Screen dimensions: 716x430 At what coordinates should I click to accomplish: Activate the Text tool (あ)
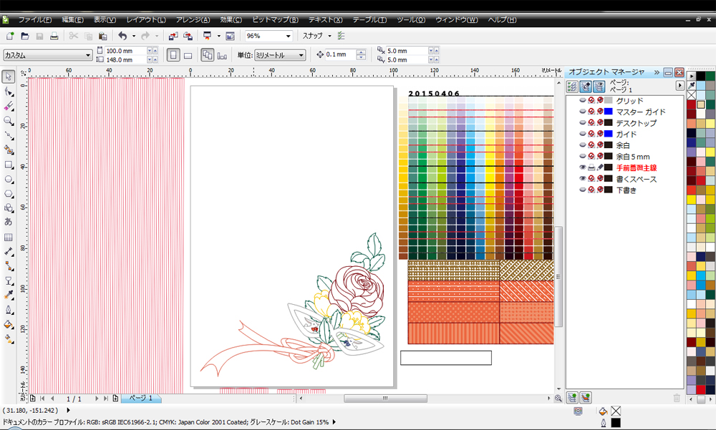click(x=9, y=222)
